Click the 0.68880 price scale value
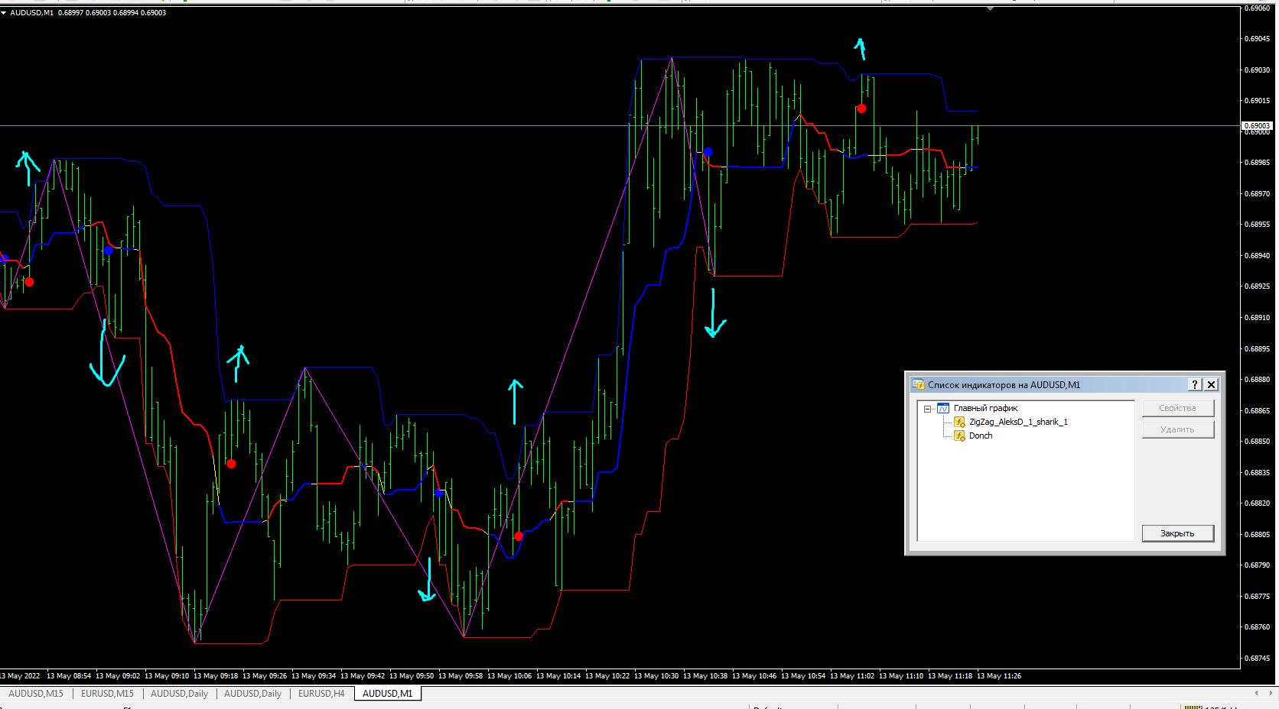This screenshot has height=709, width=1279. point(1257,380)
